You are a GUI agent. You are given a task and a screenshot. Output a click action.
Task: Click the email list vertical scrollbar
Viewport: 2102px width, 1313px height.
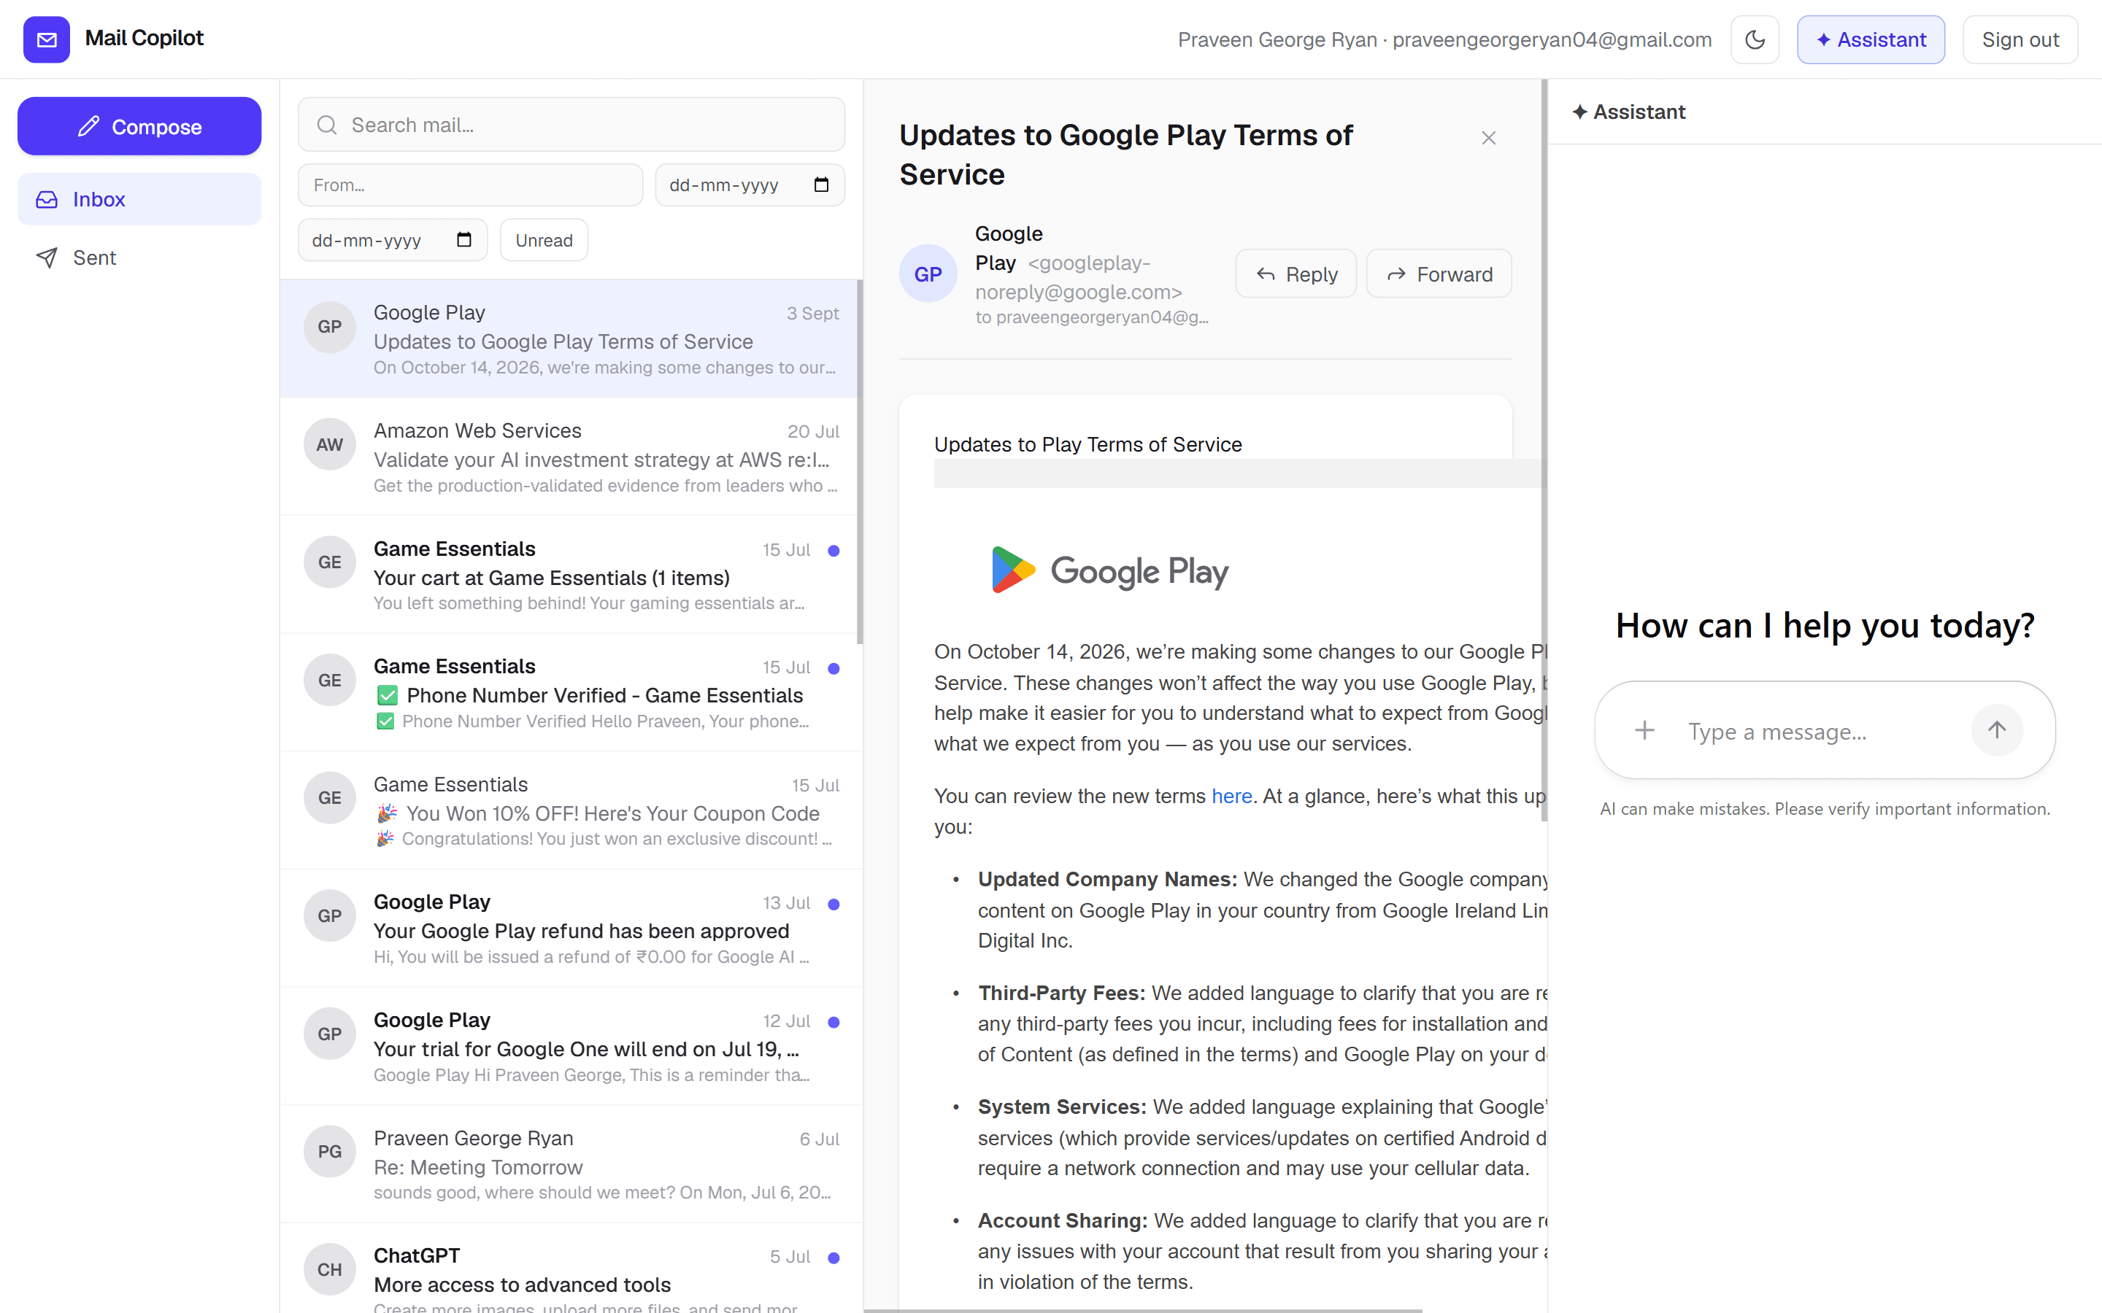point(860,462)
